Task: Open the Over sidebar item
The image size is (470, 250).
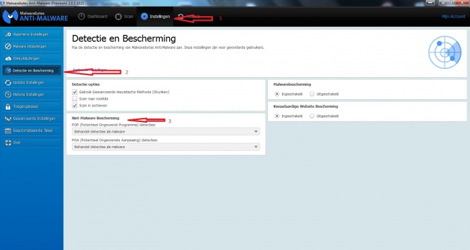Action: [32, 143]
